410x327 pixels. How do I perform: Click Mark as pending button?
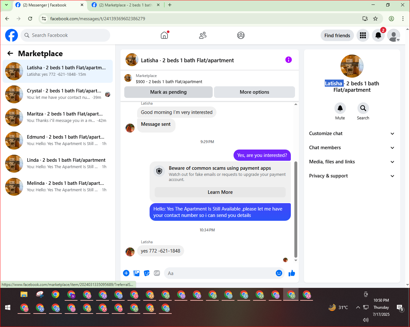tap(168, 92)
